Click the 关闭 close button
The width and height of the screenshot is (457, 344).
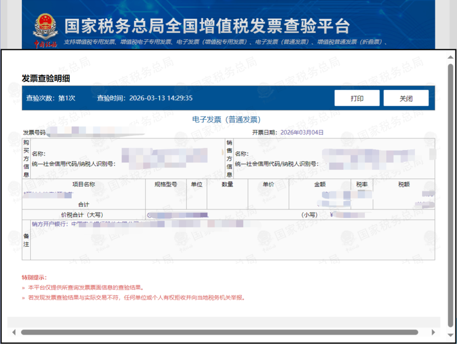pos(406,98)
